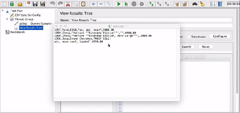Click the View Results Tree panel heading
240x113 pixels.
[x=76, y=13]
